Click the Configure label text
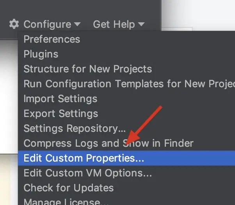The width and height of the screenshot is (235, 205). click(x=47, y=24)
